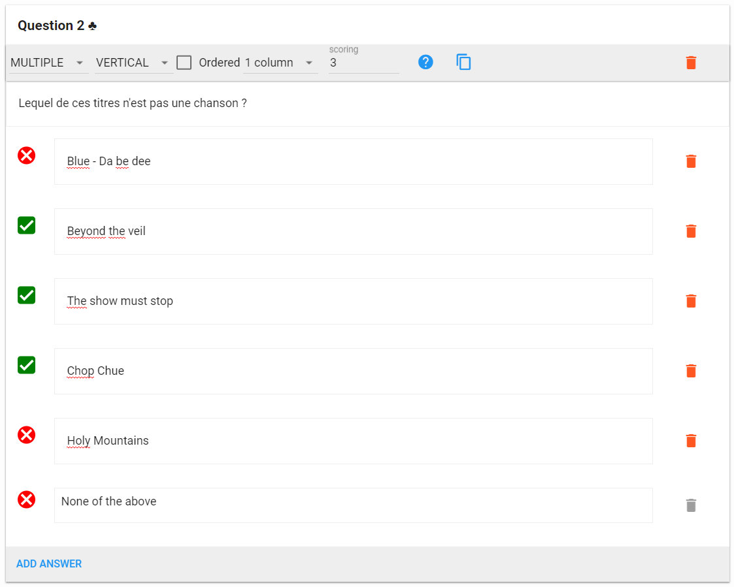Delete Question 2 using the toolbar trash icon
Viewport: 734px width, 587px height.
[x=691, y=63]
